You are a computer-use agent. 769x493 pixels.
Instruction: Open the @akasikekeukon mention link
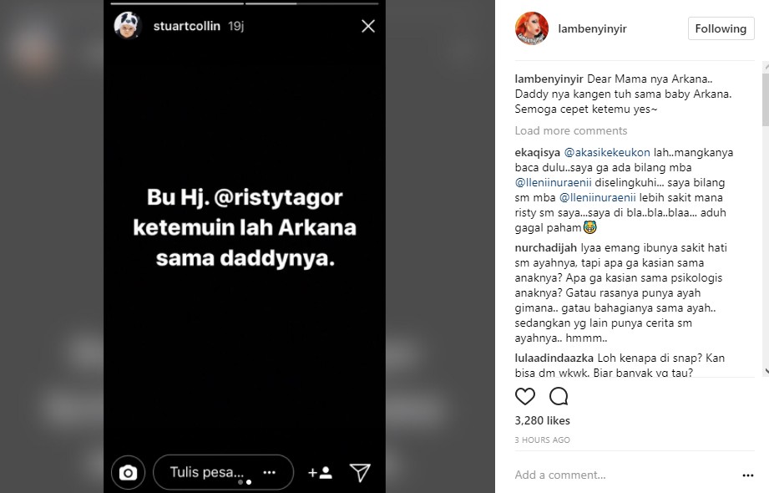coord(607,153)
